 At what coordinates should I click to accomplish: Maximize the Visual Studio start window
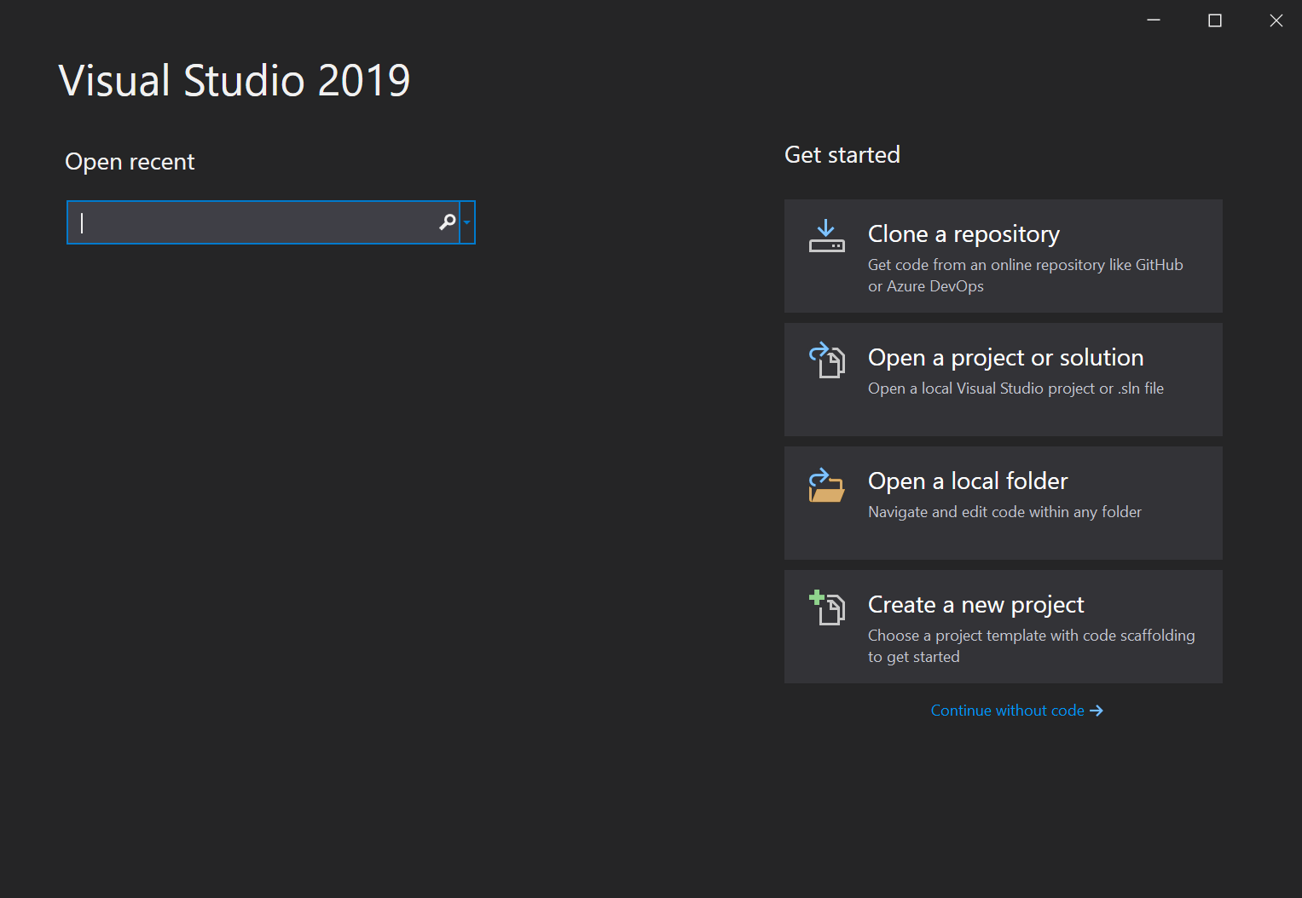point(1215,20)
